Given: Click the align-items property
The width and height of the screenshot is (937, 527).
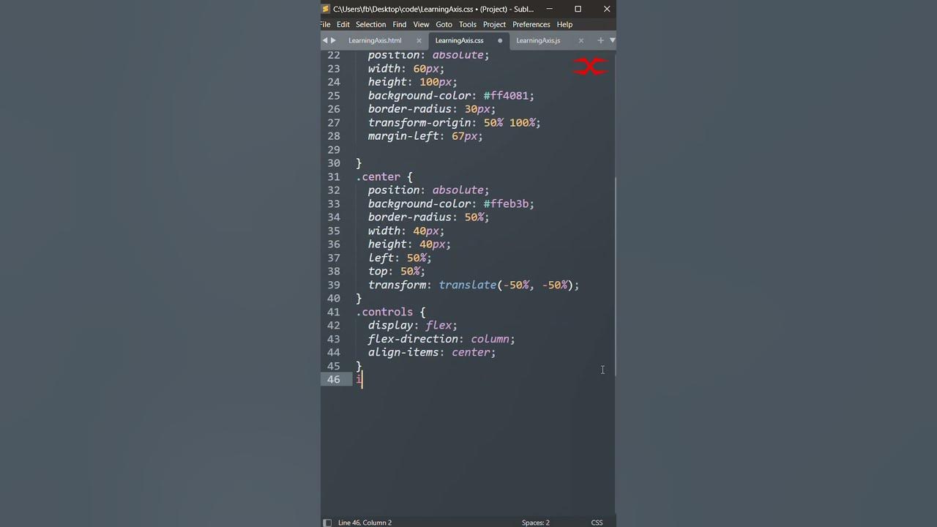Looking at the screenshot, I should [x=403, y=353].
